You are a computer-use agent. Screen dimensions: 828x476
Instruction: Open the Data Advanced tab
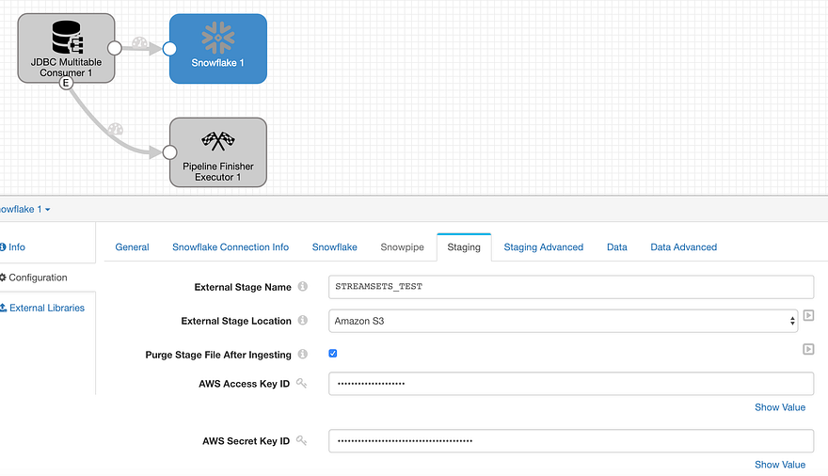[683, 247]
